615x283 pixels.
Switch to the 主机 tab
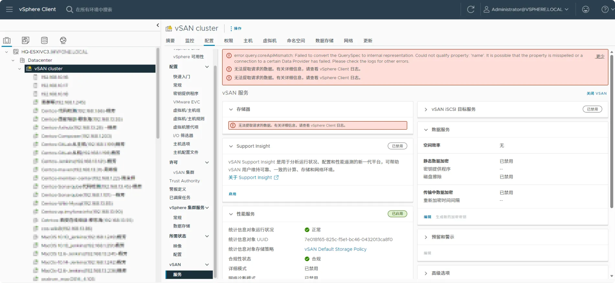click(248, 41)
